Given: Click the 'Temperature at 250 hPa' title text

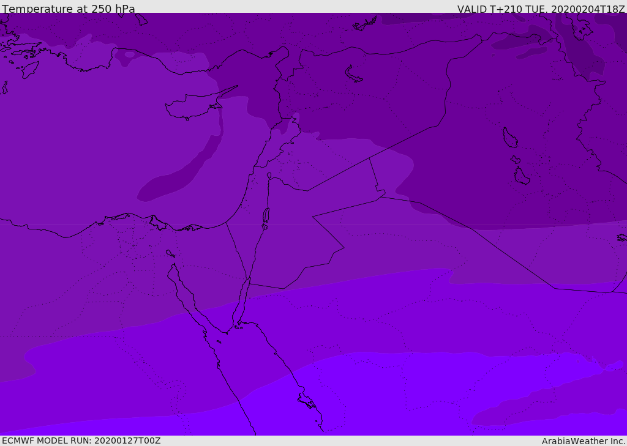Looking at the screenshot, I should pos(69,9).
